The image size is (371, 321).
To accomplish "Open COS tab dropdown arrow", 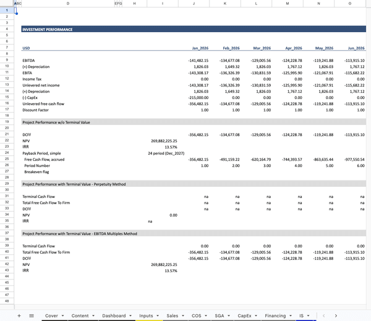I will point(206,316).
